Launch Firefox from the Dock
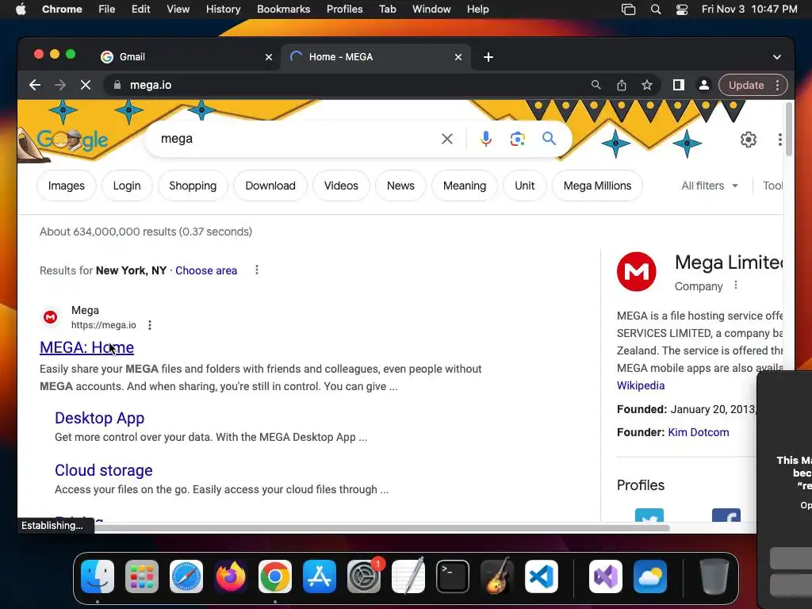812x609 pixels. (231, 576)
